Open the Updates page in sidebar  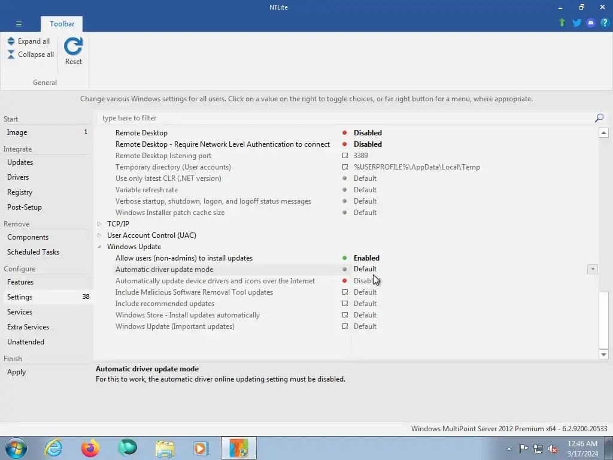click(47, 162)
